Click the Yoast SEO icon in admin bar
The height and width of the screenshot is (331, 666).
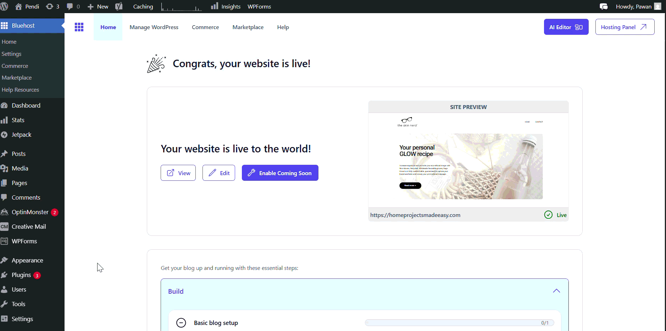point(119,6)
